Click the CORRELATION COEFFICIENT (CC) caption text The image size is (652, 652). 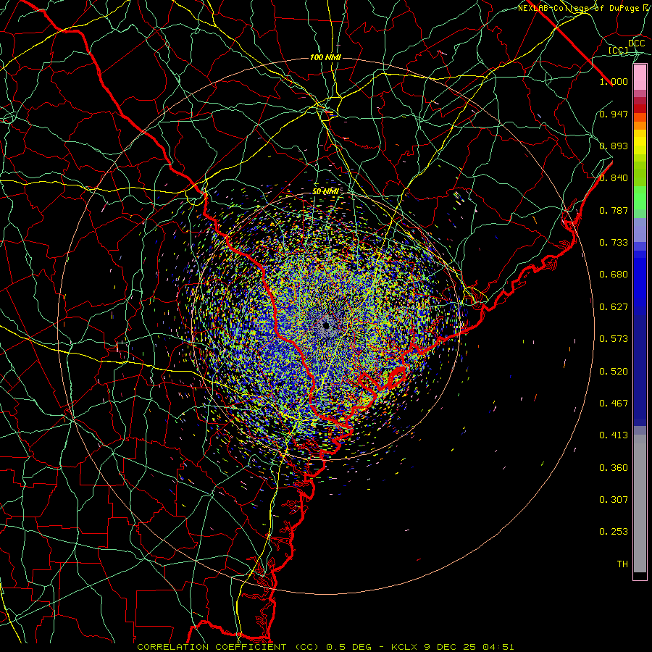228,647
